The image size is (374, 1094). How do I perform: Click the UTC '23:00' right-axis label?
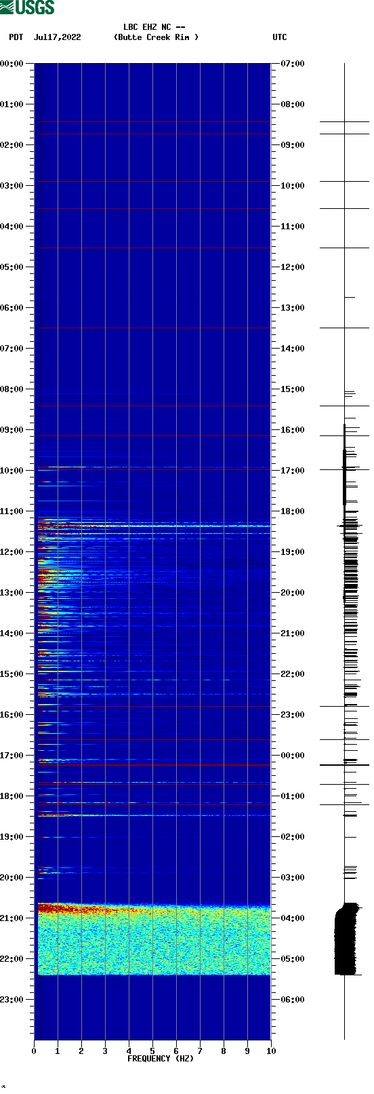[x=293, y=715]
